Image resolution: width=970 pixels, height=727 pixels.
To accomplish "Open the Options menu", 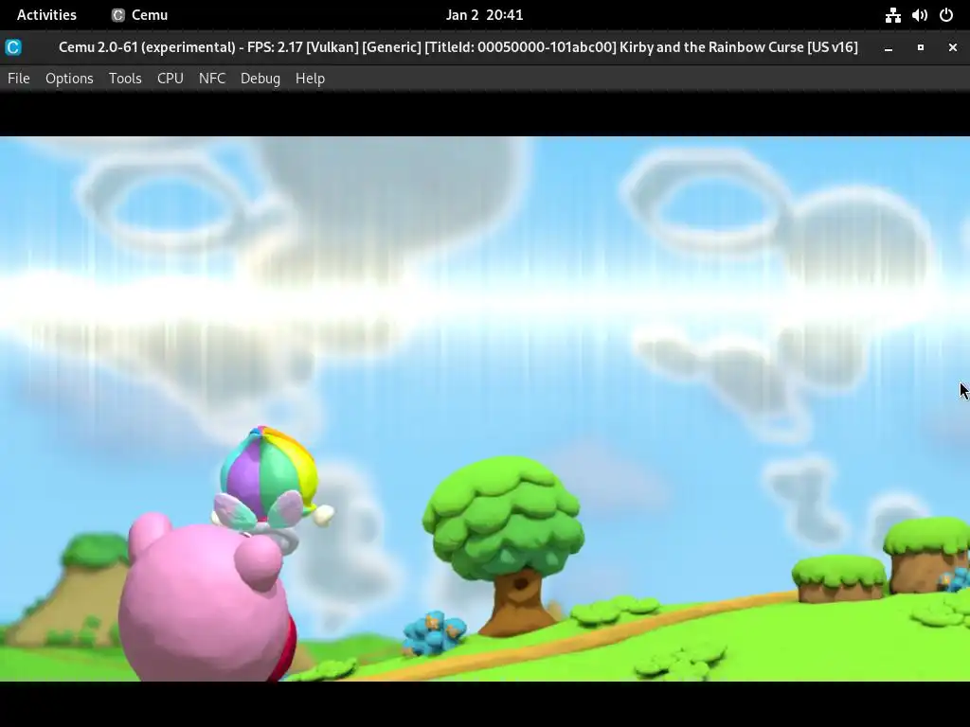I will (69, 79).
